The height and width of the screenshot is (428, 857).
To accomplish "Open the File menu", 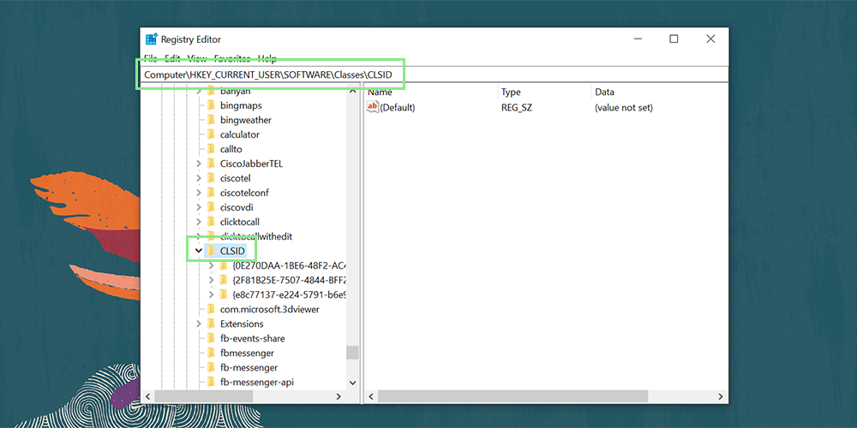I will [150, 58].
